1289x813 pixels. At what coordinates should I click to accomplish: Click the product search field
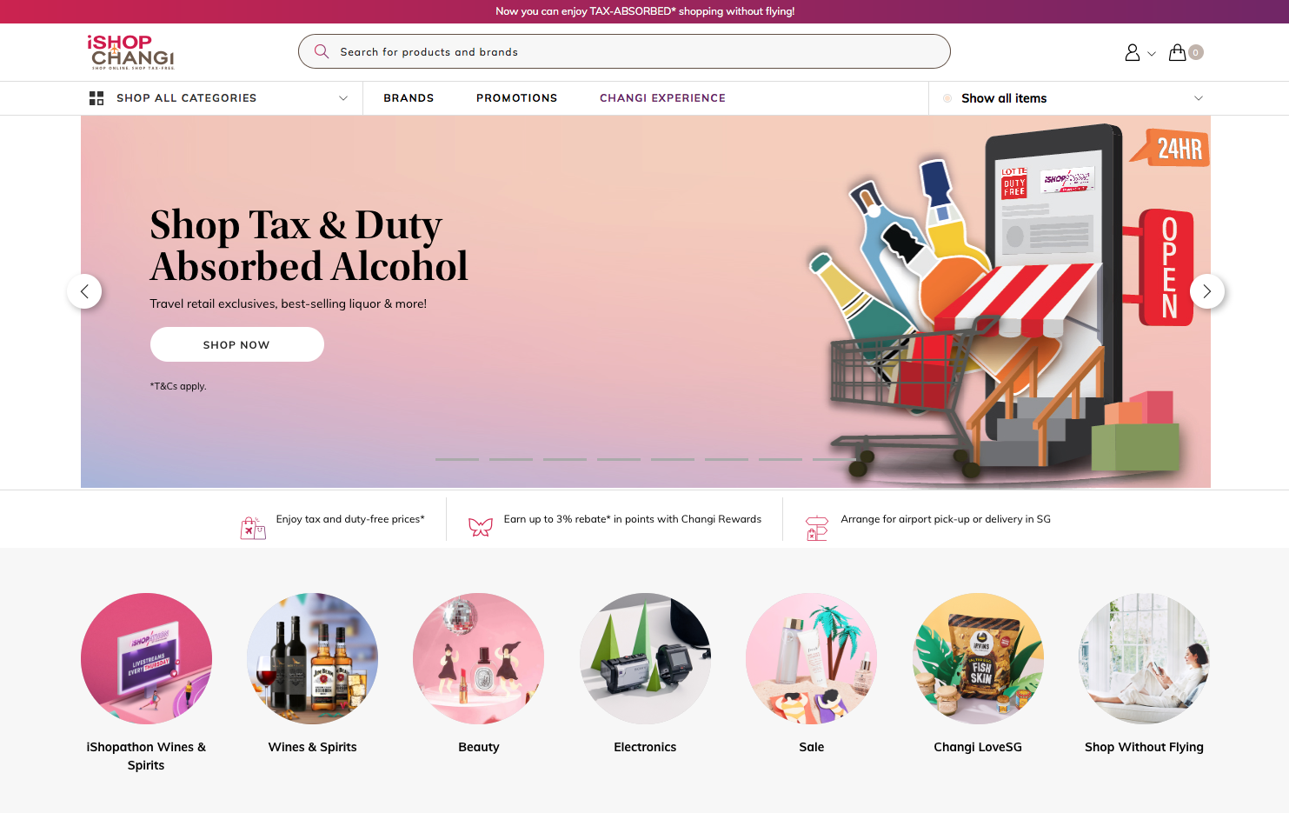click(624, 51)
